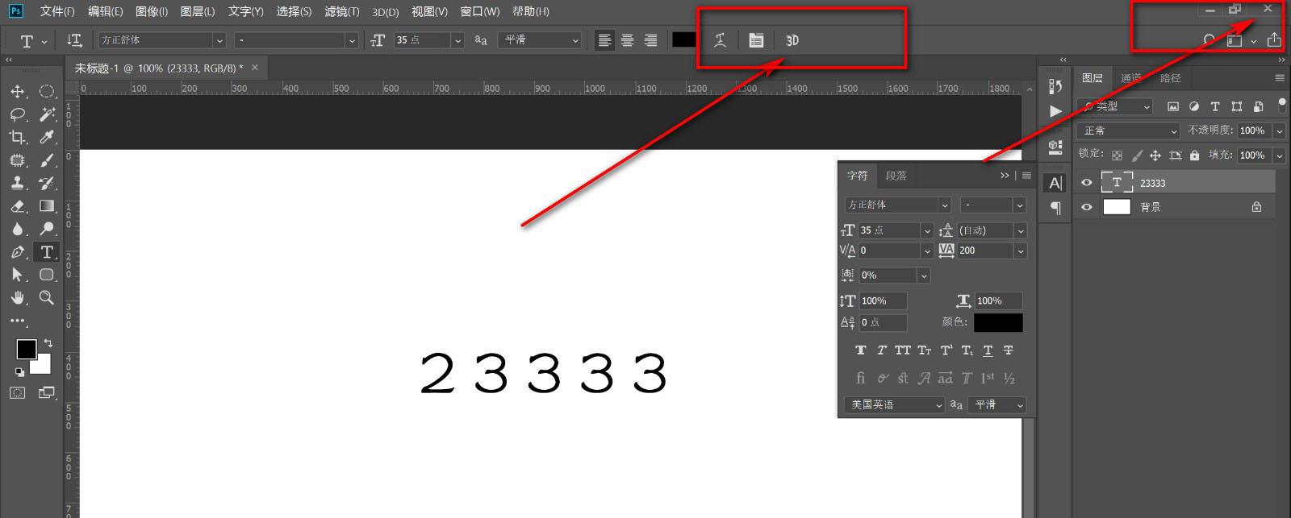Image resolution: width=1291 pixels, height=518 pixels.
Task: Open the 滤镜(T) menu
Action: (342, 11)
